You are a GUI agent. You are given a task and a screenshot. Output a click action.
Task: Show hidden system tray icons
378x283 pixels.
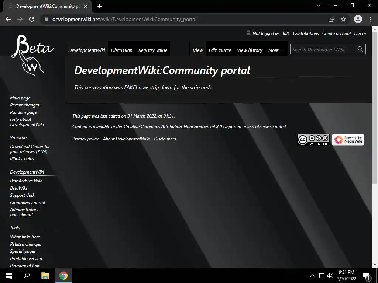[312, 276]
